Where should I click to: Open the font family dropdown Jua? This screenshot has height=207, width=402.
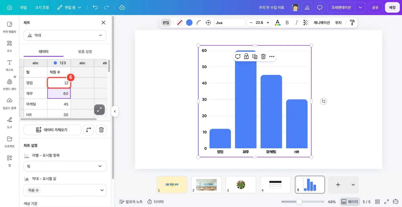tap(230, 23)
